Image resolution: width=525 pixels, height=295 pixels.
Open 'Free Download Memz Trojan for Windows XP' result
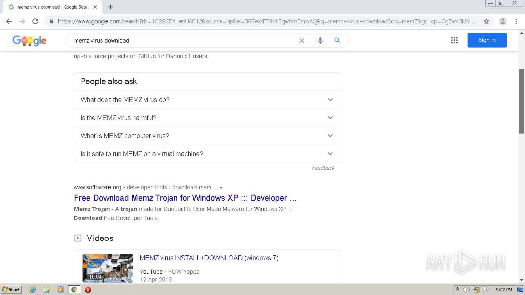point(185,198)
